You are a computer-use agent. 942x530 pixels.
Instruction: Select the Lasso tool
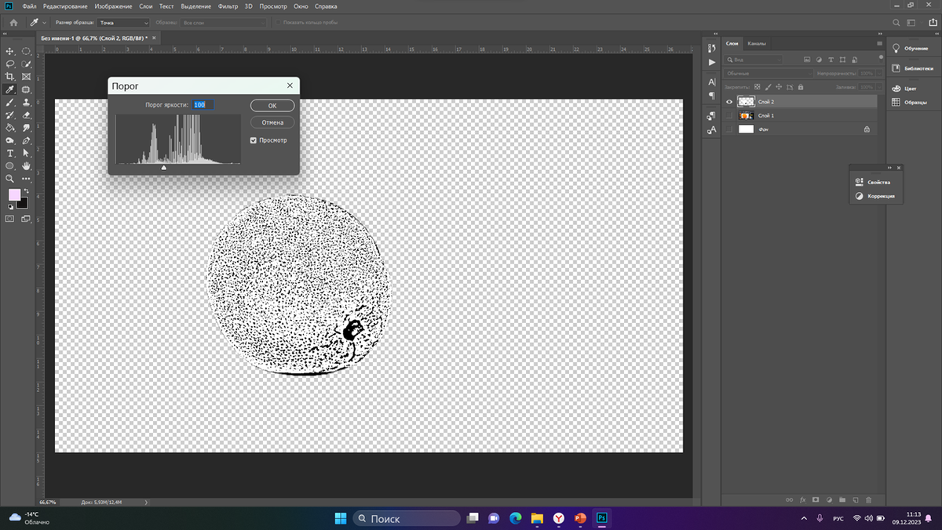pos(10,64)
